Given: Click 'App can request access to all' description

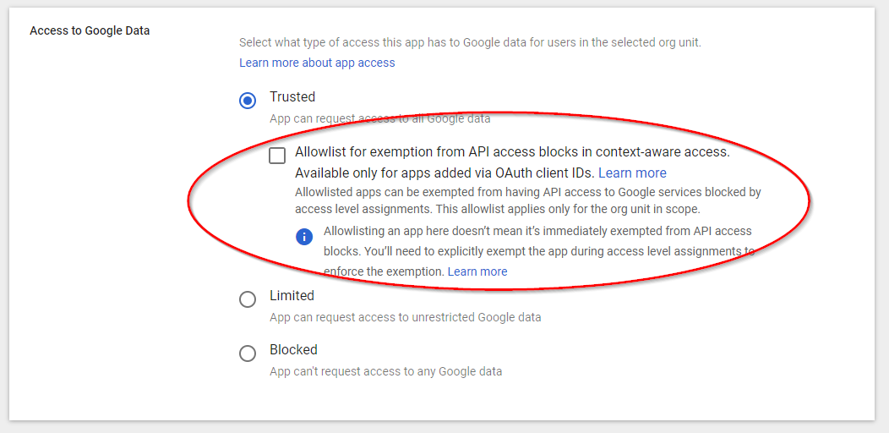Looking at the screenshot, I should [x=379, y=118].
